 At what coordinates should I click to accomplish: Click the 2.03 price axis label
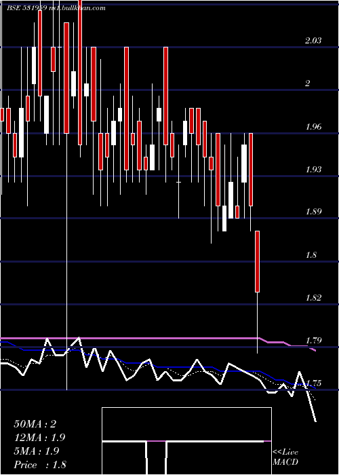313,40
